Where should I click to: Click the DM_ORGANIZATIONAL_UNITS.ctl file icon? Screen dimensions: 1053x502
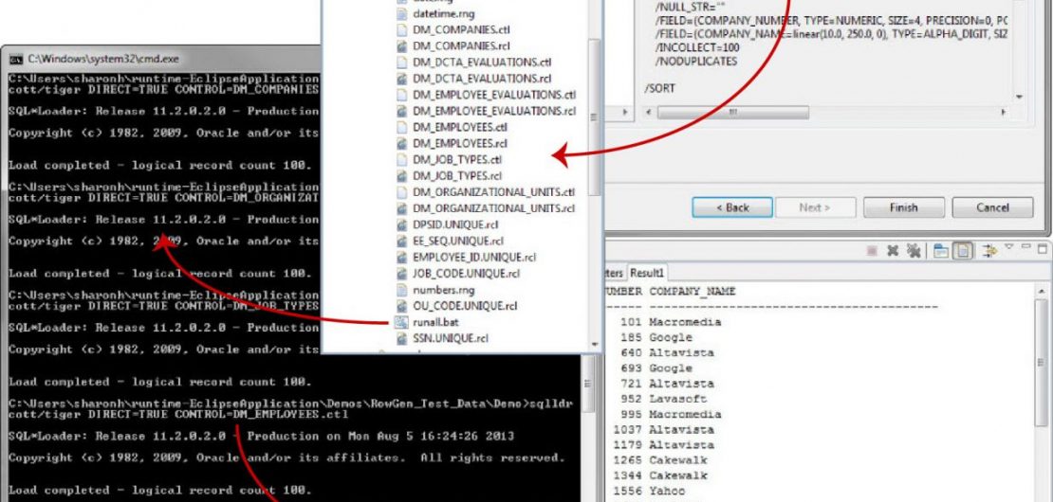click(x=401, y=192)
